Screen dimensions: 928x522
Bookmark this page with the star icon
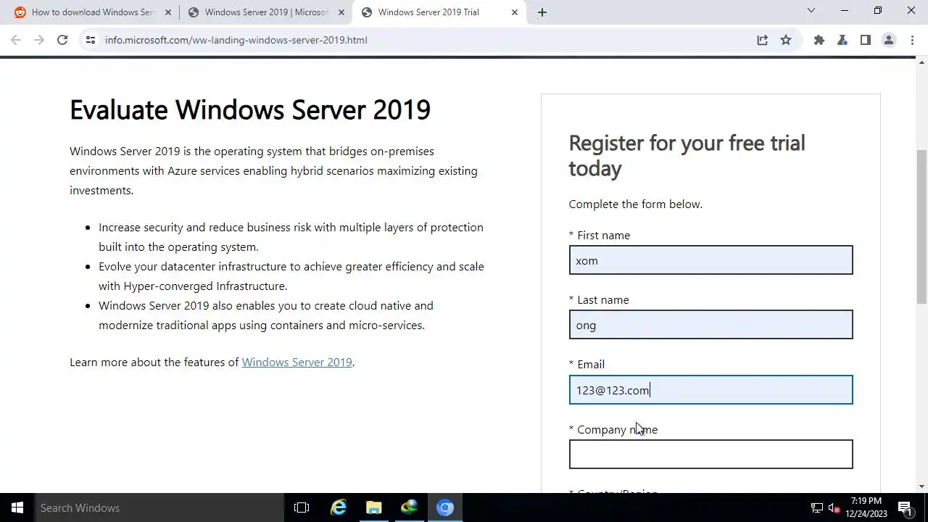786,40
